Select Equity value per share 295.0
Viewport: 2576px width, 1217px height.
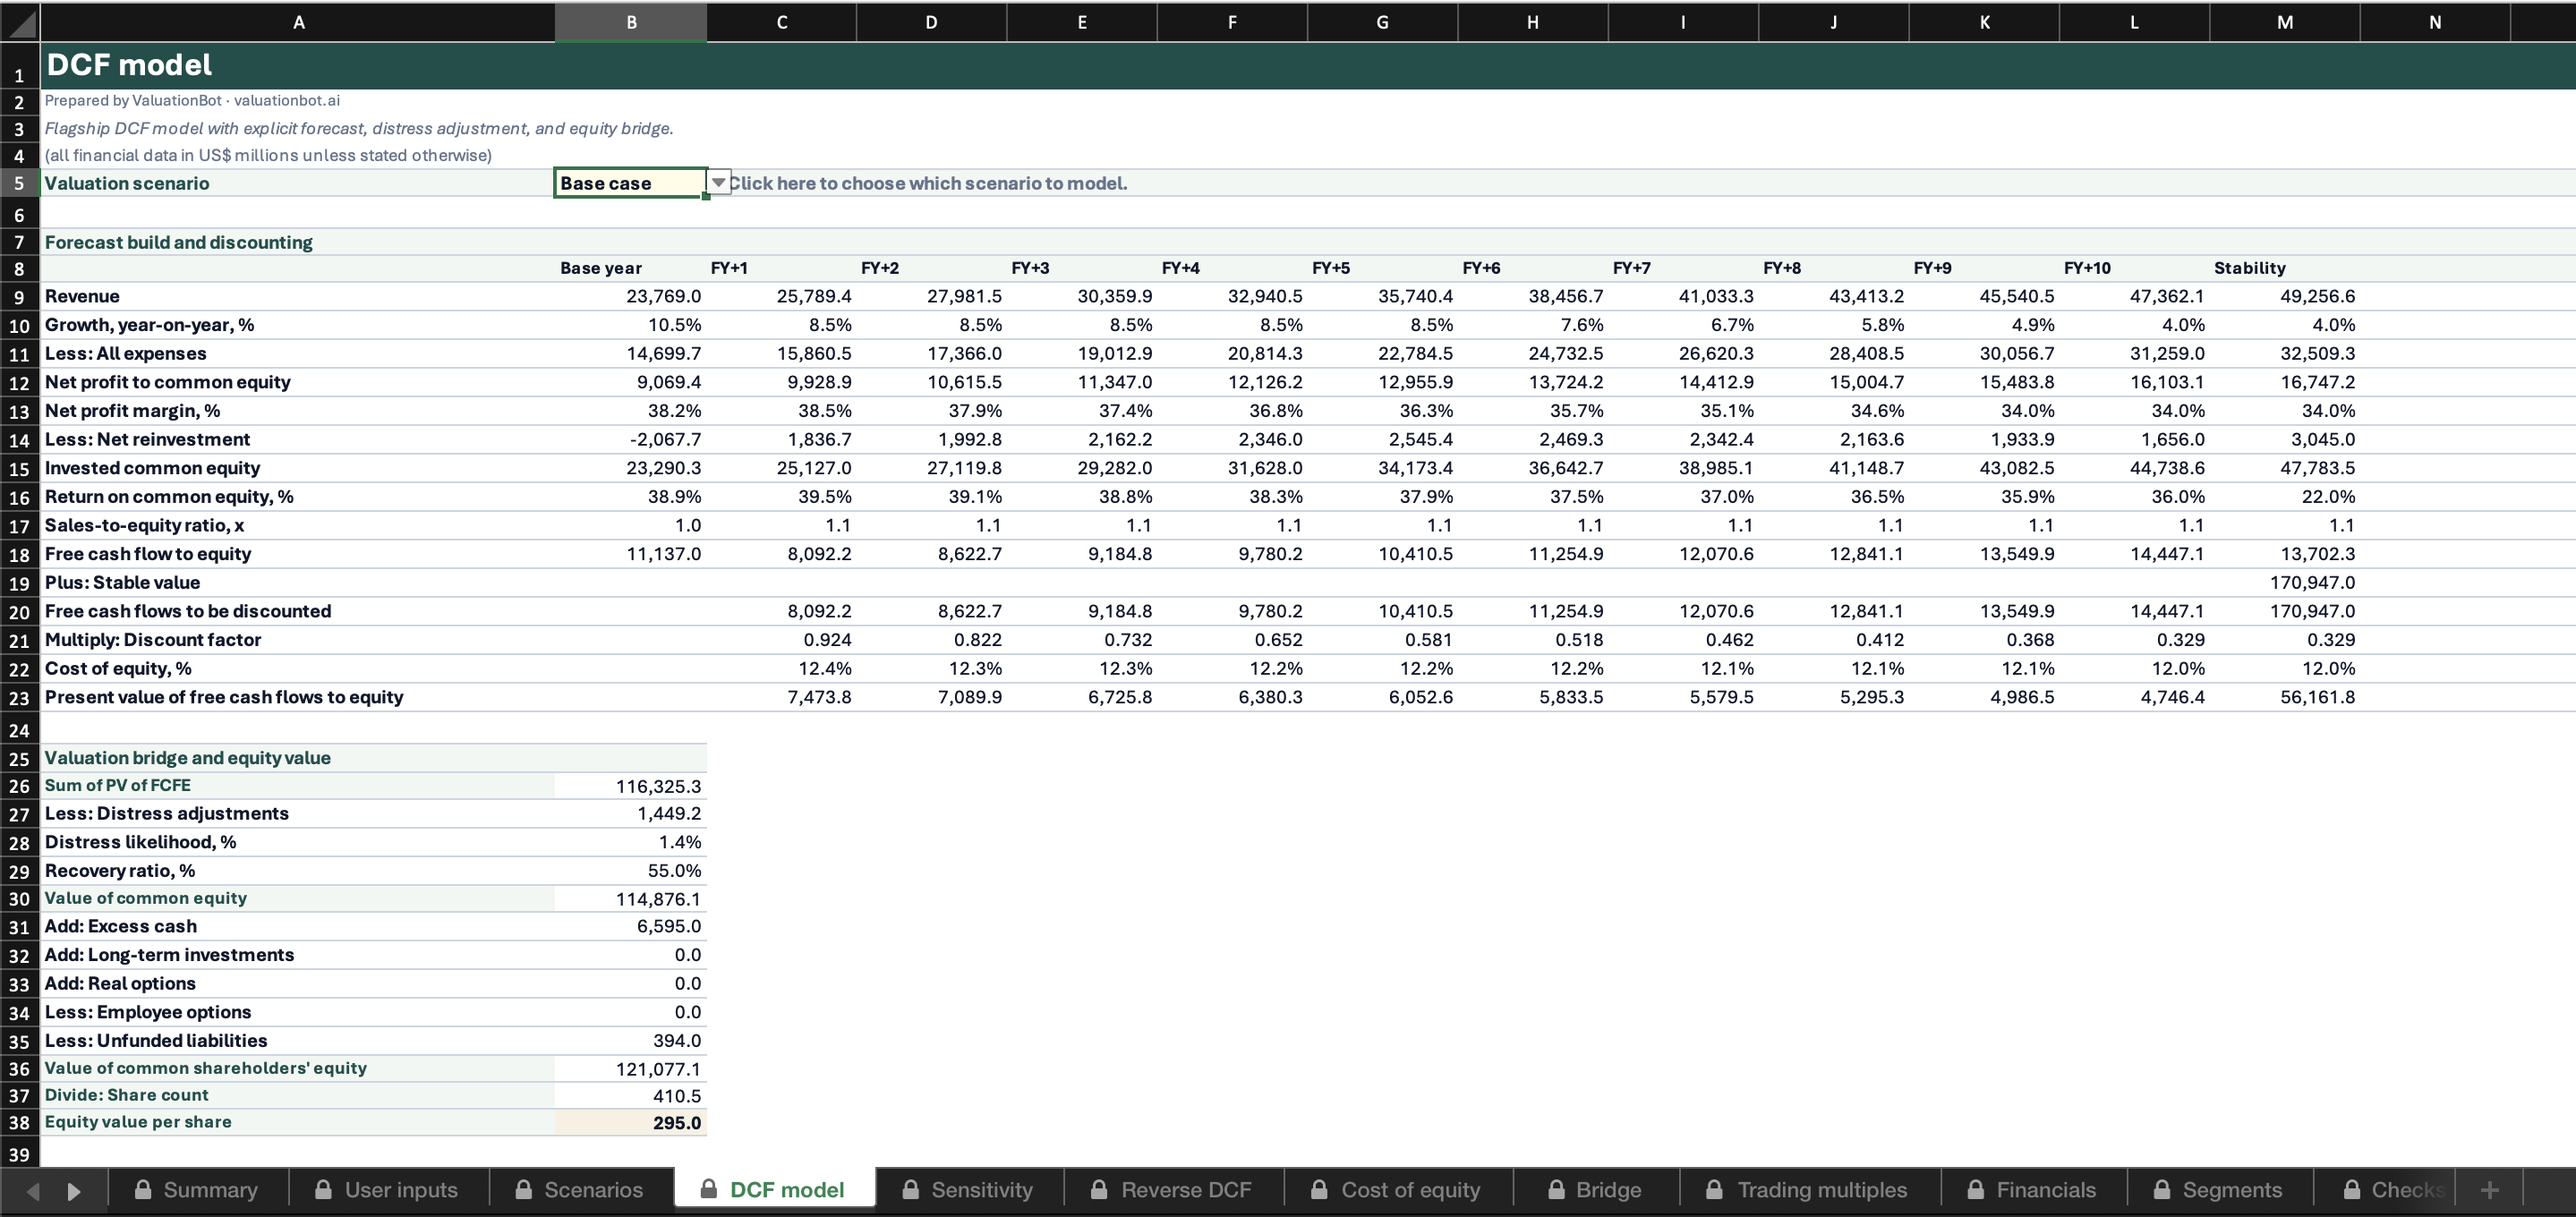point(631,1123)
